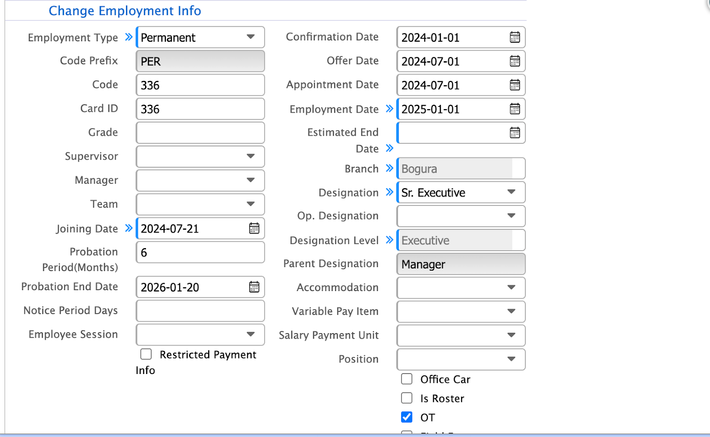Open the Offer Date calendar picker
The width and height of the screenshot is (710, 437).
pyautogui.click(x=514, y=61)
